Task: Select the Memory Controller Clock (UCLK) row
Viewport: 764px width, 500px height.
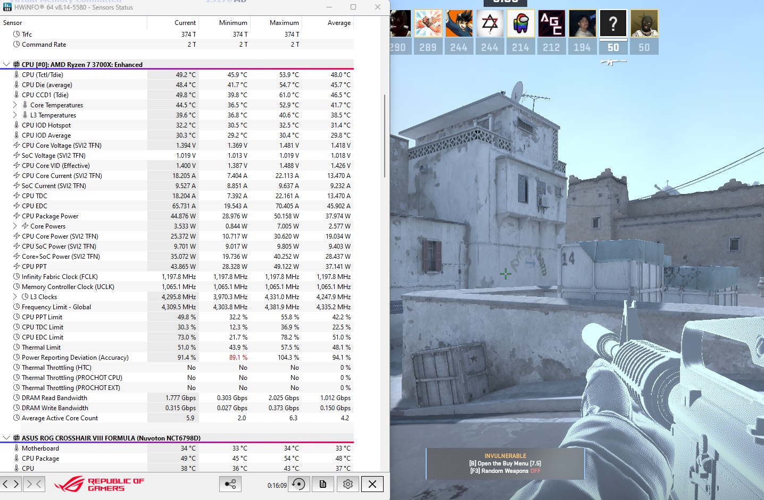Action: (x=177, y=287)
